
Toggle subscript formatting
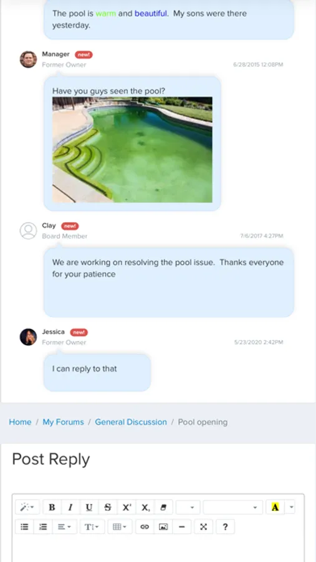[x=145, y=507]
